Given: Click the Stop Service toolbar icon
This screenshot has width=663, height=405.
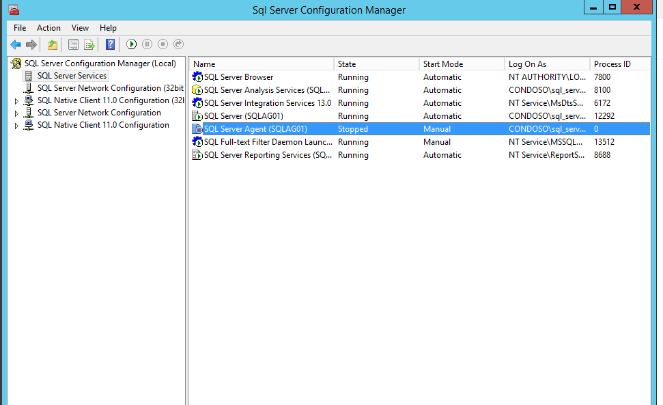Looking at the screenshot, I should 163,44.
